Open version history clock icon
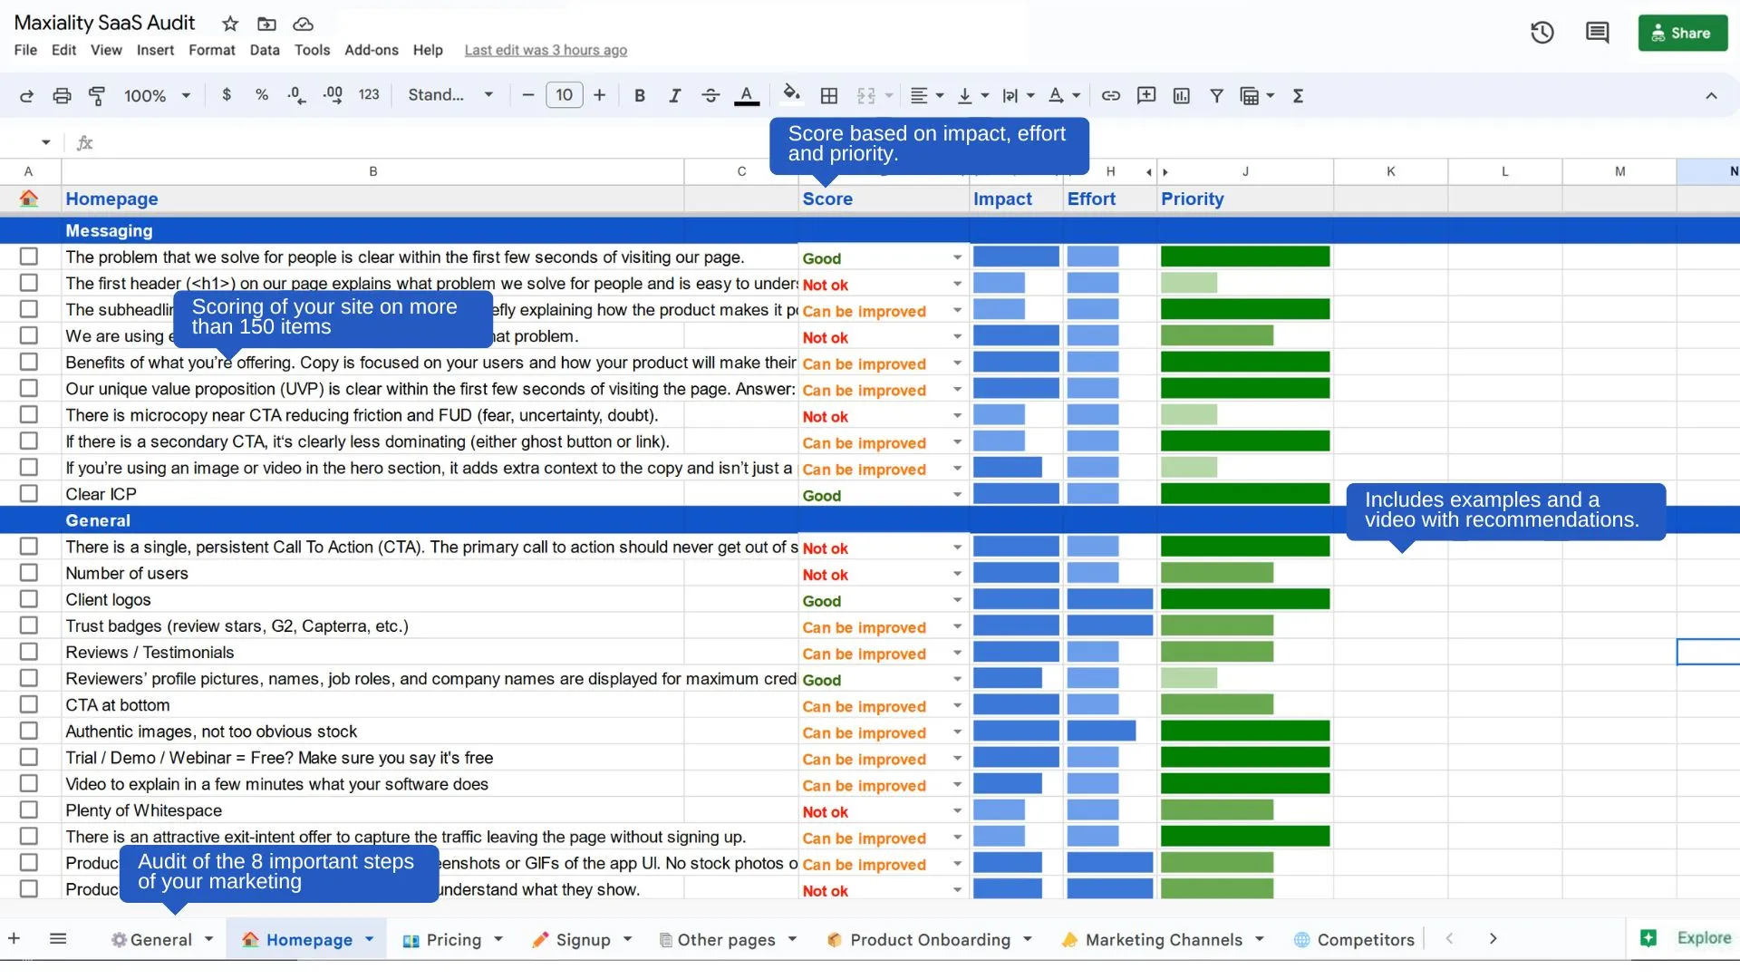1740x979 pixels. 1542,33
